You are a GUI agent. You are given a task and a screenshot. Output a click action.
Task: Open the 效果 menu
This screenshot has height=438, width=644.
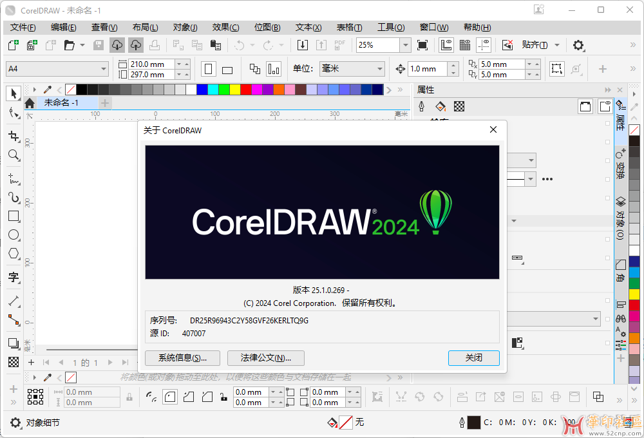click(x=226, y=27)
